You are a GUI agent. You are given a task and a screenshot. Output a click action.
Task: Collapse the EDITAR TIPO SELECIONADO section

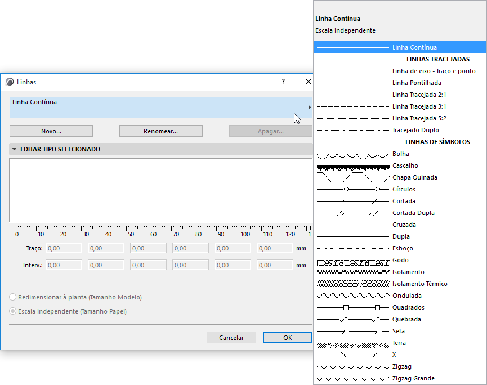click(14, 149)
